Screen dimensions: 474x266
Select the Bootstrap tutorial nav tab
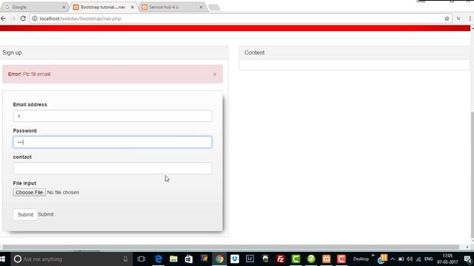(103, 7)
